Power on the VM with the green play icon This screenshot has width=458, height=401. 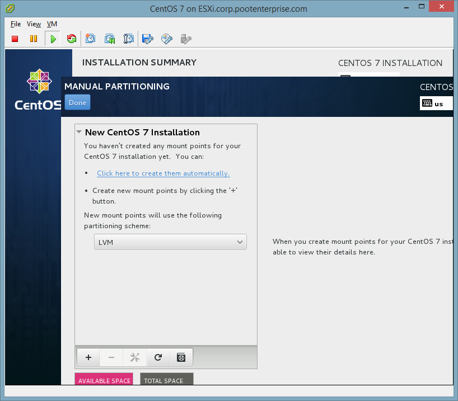(53, 39)
